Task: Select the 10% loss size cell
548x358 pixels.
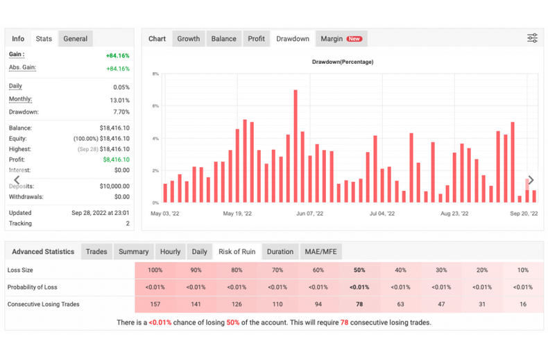Action: [x=523, y=270]
